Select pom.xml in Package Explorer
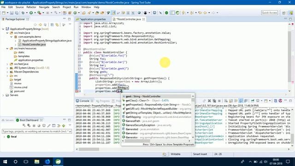This screenshot has width=295, height=166. pos(19,91)
